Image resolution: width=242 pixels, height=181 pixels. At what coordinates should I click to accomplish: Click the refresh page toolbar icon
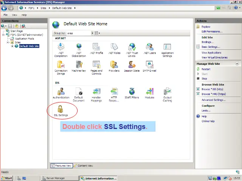tap(218, 8)
